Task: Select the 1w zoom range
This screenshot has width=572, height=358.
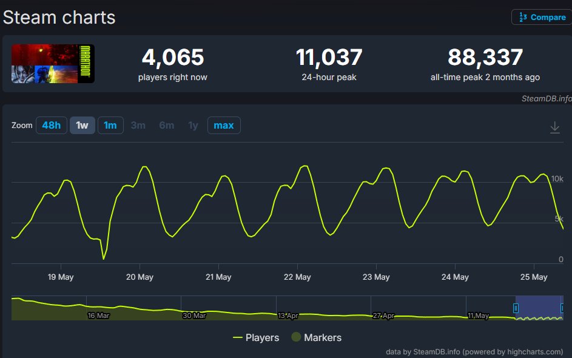Action: point(82,125)
